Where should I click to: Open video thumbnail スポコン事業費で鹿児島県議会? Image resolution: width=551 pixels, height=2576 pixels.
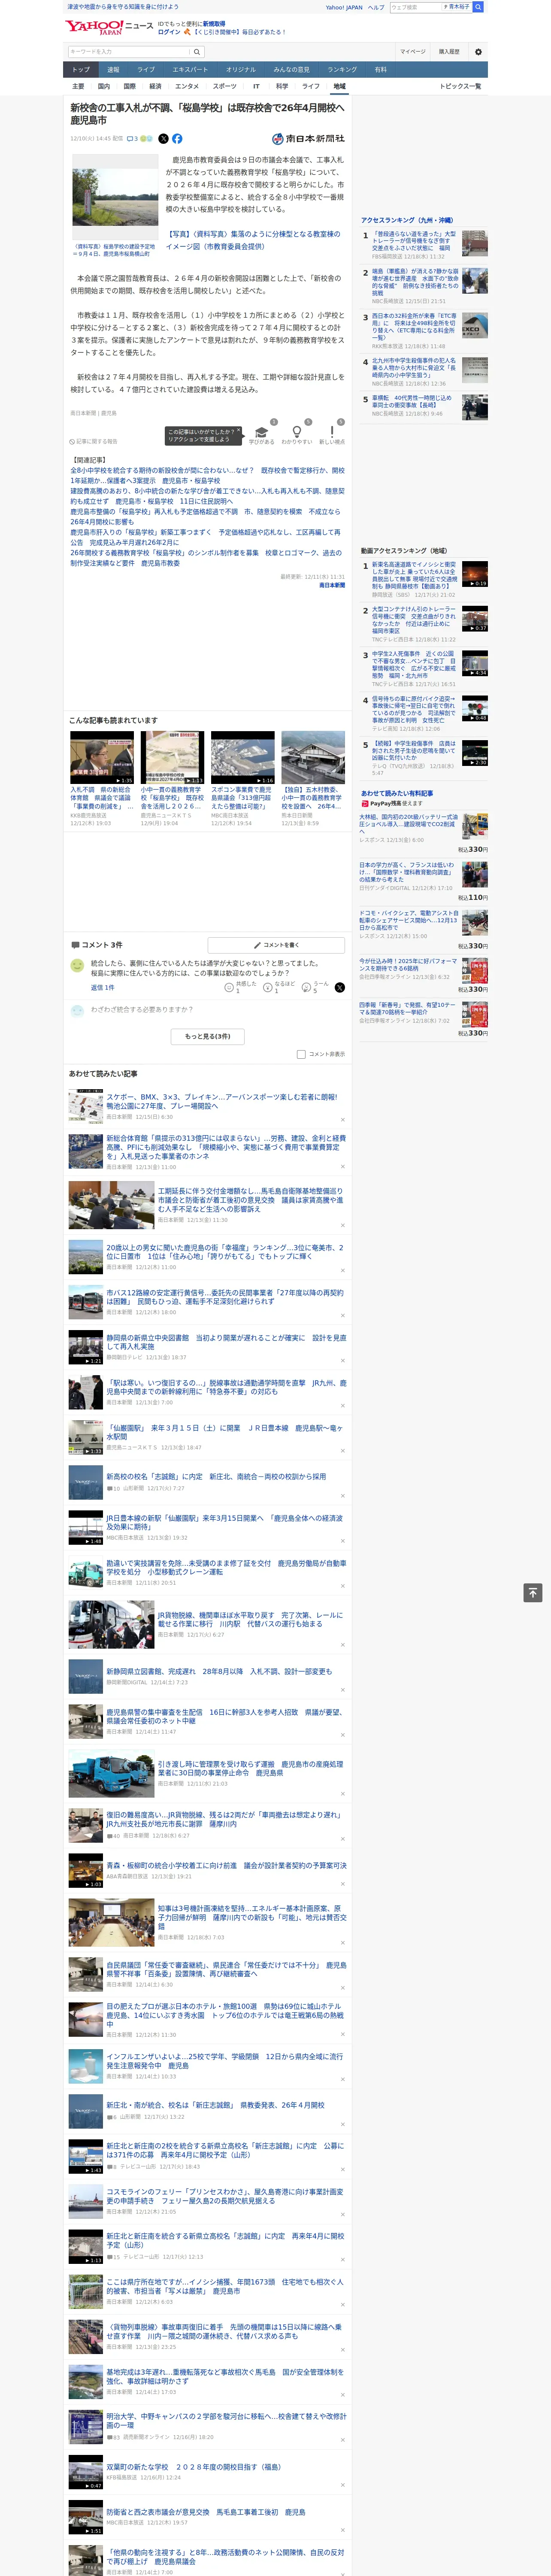[242, 757]
